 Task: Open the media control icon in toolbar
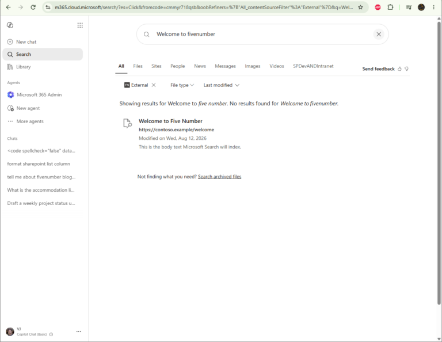tap(409, 7)
